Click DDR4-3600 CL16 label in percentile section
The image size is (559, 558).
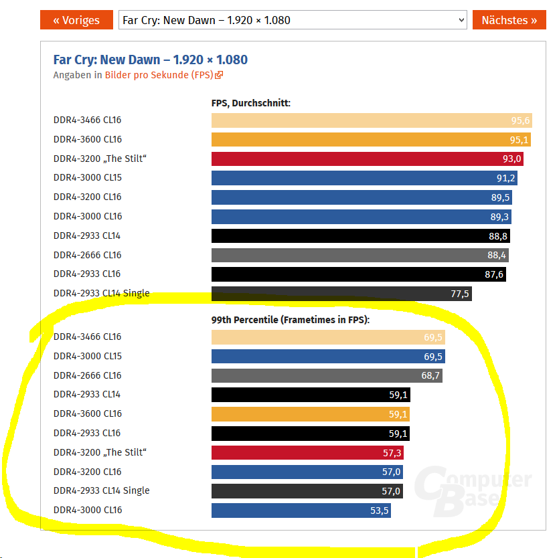click(x=88, y=413)
